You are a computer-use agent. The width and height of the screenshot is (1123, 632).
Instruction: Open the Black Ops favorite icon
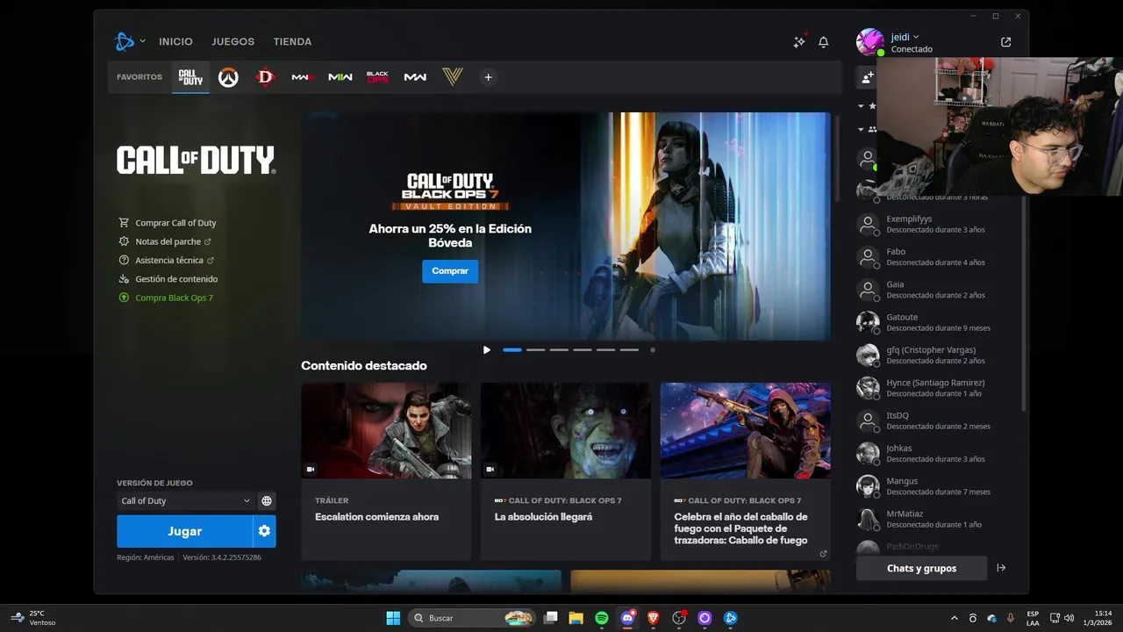[377, 77]
